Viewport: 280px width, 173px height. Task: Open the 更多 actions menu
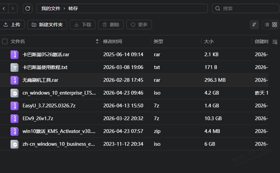point(139,25)
